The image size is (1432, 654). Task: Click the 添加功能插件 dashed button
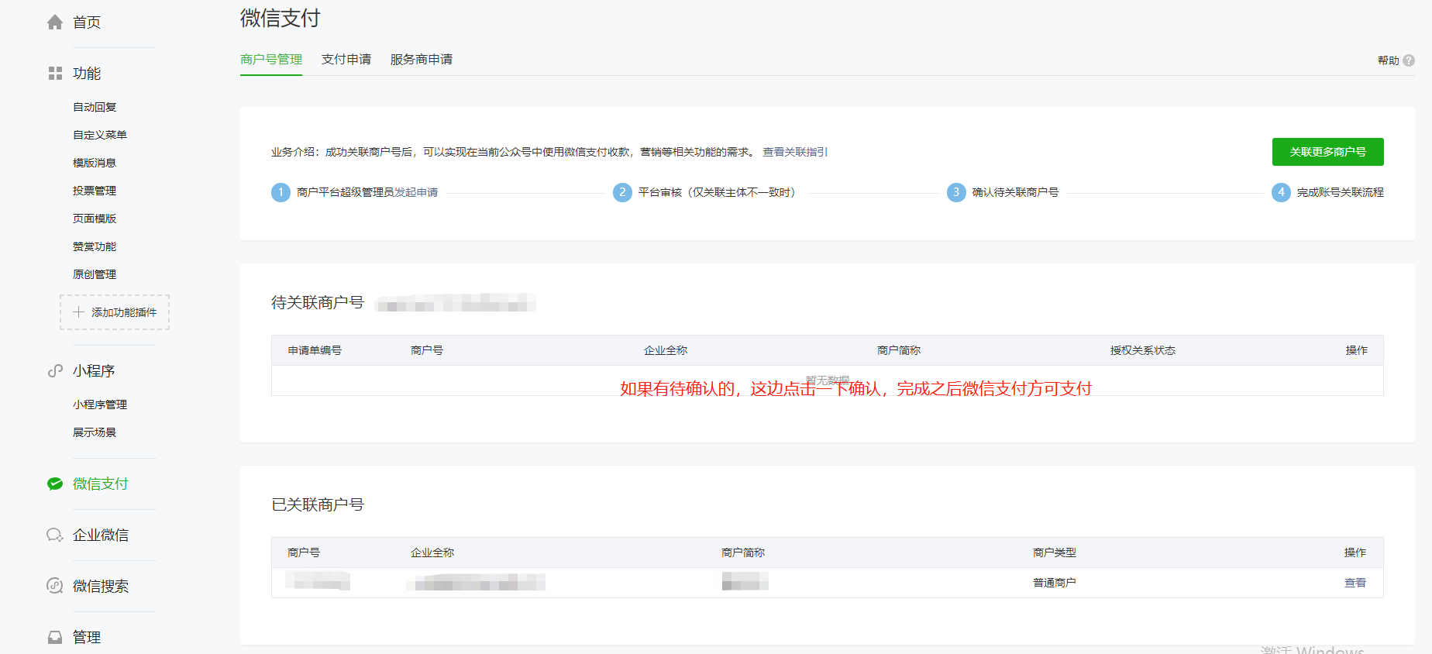[115, 312]
